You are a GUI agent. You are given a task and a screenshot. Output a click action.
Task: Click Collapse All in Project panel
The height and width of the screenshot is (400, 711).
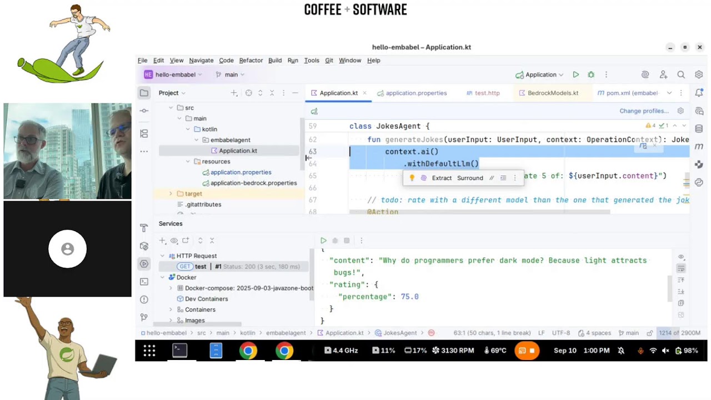coord(272,93)
